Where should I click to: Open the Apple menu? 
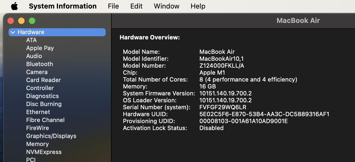[14, 6]
